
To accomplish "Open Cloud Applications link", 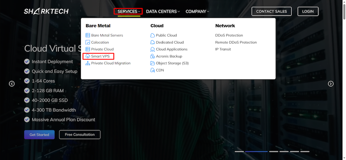I will click(x=172, y=49).
